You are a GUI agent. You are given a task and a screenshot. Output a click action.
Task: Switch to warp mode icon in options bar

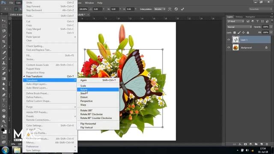pos(170,9)
